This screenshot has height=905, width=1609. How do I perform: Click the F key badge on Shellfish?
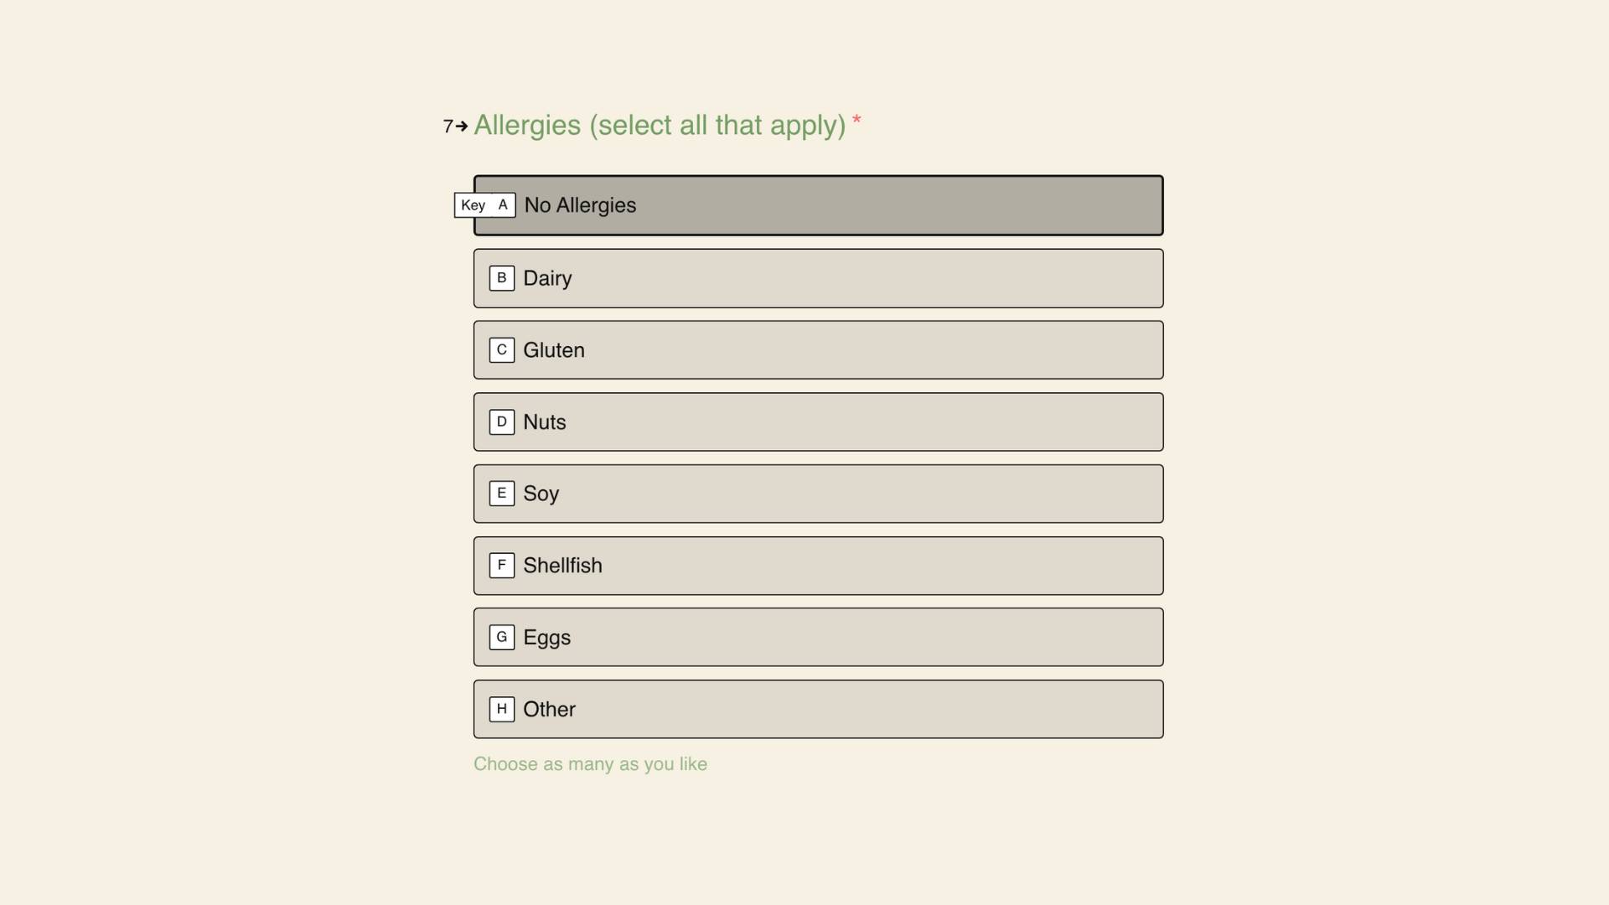[x=501, y=565]
